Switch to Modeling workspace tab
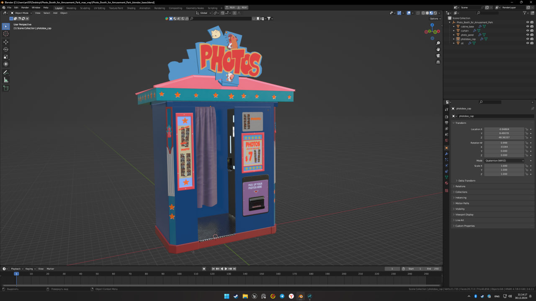This screenshot has width=536, height=301. (71, 8)
